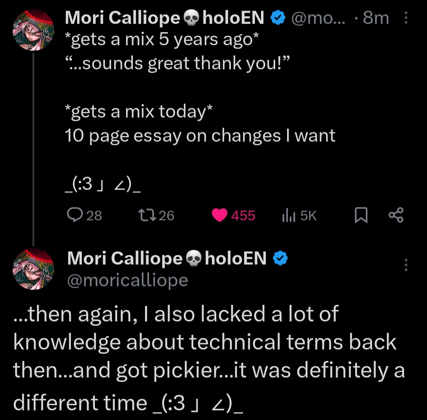427x420 pixels.
Task: Click the verified badge on the top tweet
Action: tap(278, 18)
